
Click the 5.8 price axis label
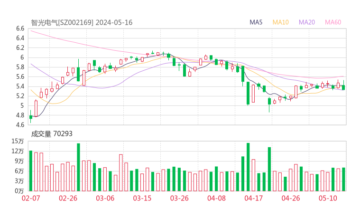point(20,67)
